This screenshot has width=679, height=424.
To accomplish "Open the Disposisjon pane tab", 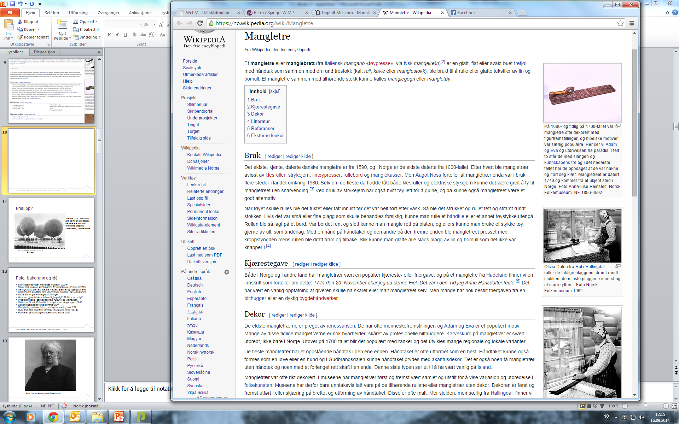I will [x=45, y=52].
